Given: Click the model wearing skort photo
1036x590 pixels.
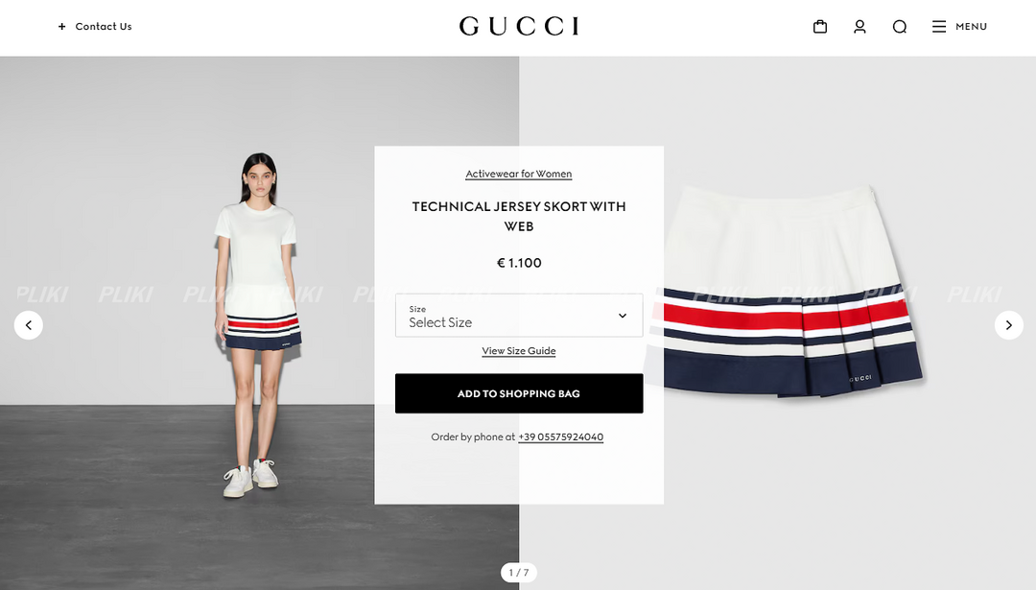Looking at the screenshot, I should pyautogui.click(x=258, y=325).
